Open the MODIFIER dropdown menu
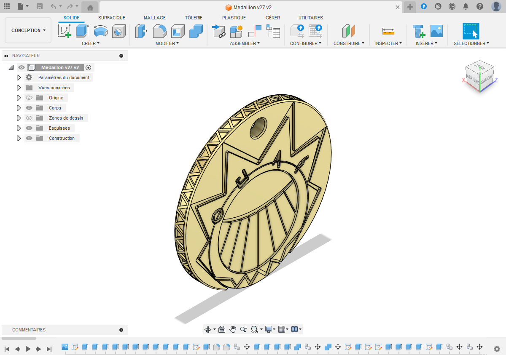506x355 pixels. click(167, 43)
